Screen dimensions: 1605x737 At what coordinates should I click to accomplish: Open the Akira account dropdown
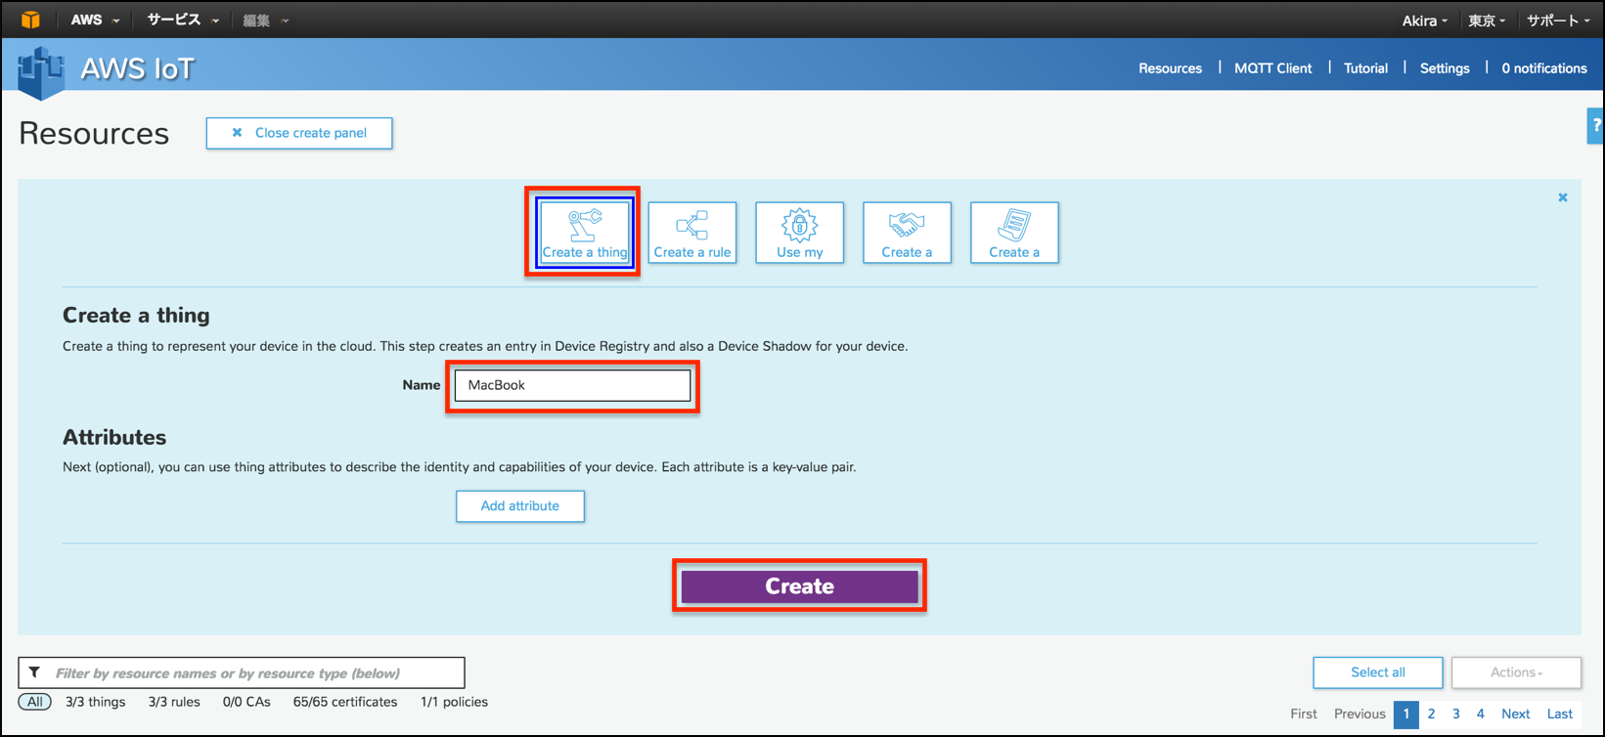point(1425,20)
